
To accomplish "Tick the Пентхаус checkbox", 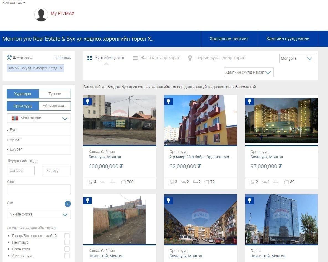I will tap(67, 242).
